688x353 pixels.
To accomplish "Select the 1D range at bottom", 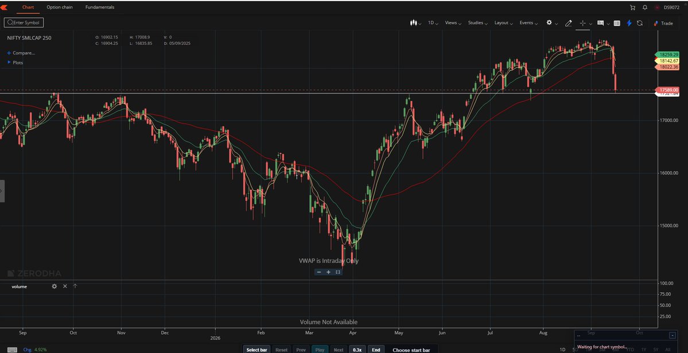I will pos(562,350).
